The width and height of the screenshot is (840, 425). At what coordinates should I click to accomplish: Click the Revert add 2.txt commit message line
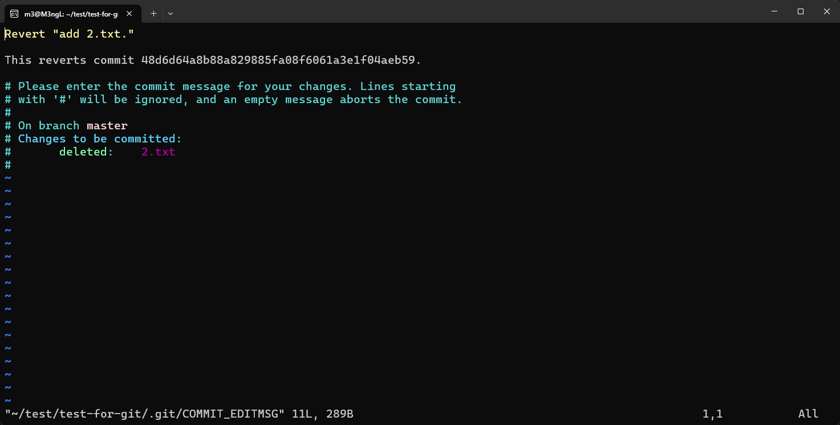[x=68, y=34]
